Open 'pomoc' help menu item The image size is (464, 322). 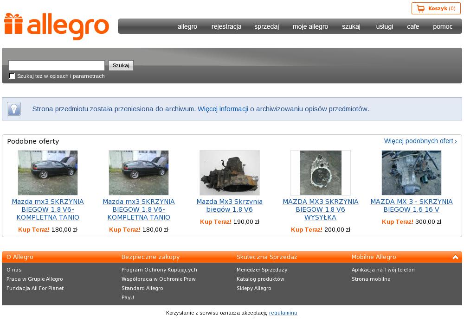click(443, 26)
